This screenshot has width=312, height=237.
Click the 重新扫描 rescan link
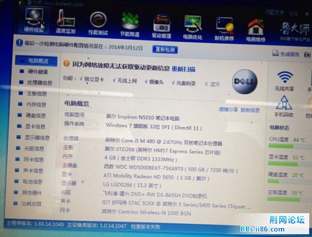183,69
